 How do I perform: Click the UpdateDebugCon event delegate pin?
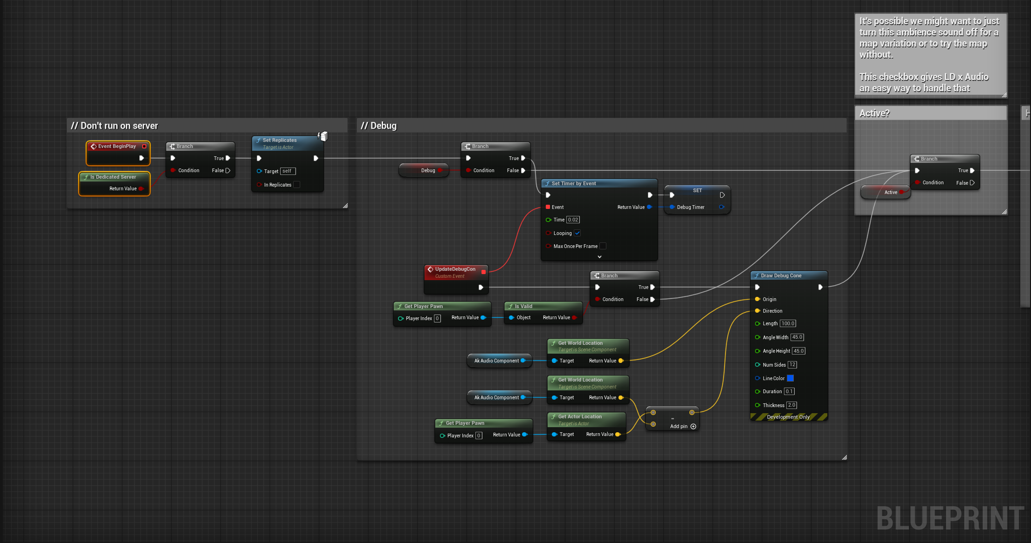coord(483,272)
